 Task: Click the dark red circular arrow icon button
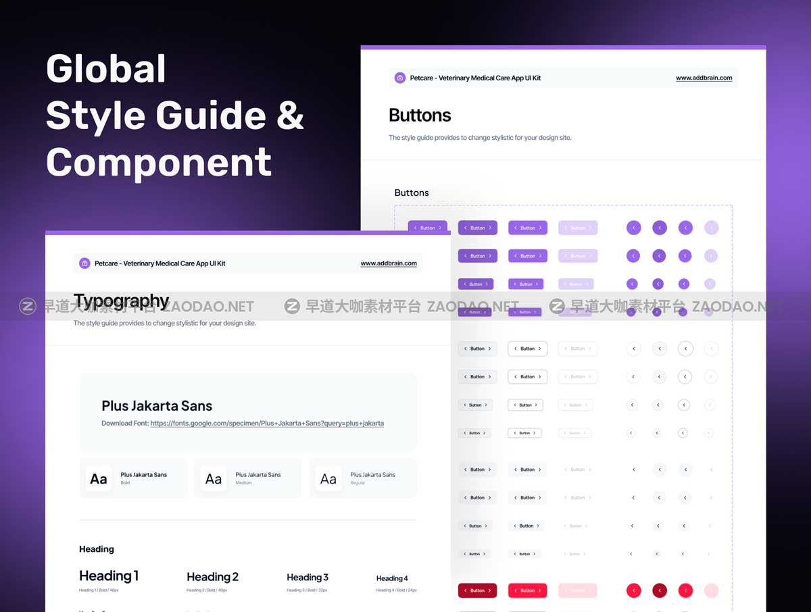[x=660, y=590]
